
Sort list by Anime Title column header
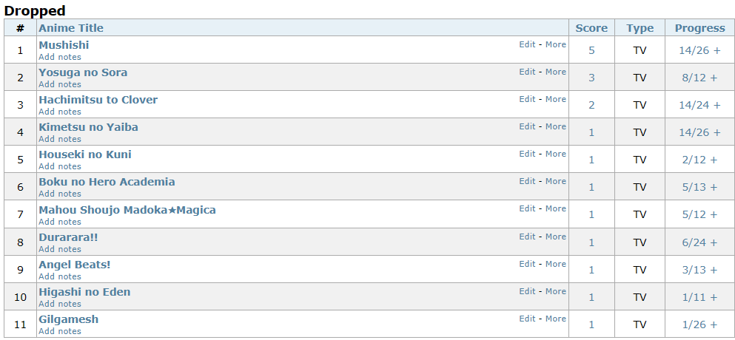click(71, 28)
